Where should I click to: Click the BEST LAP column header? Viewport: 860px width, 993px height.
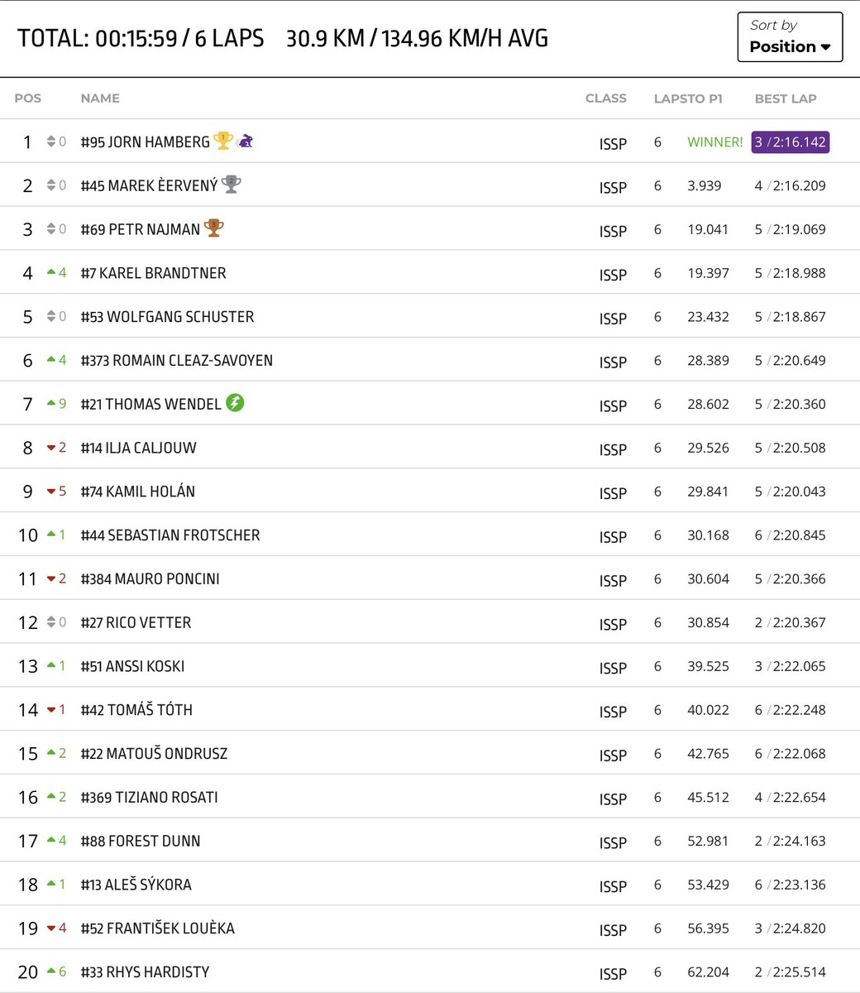coord(786,98)
